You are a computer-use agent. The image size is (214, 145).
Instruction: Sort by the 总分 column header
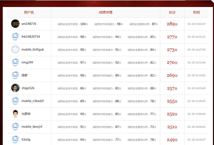(x=172, y=12)
